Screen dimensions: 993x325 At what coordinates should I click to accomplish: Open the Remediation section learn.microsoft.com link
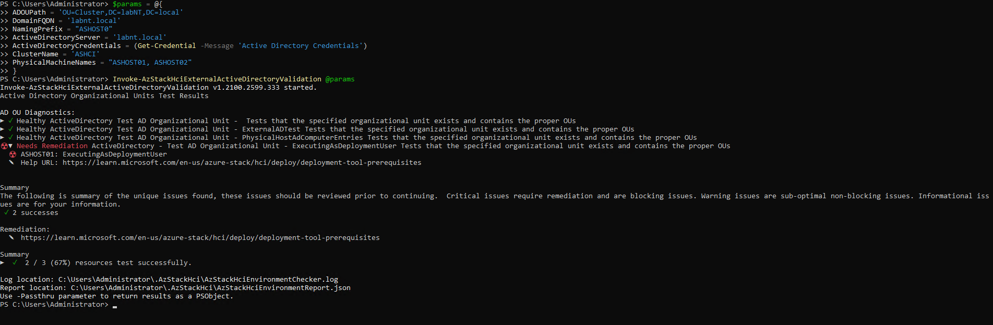click(x=200, y=237)
